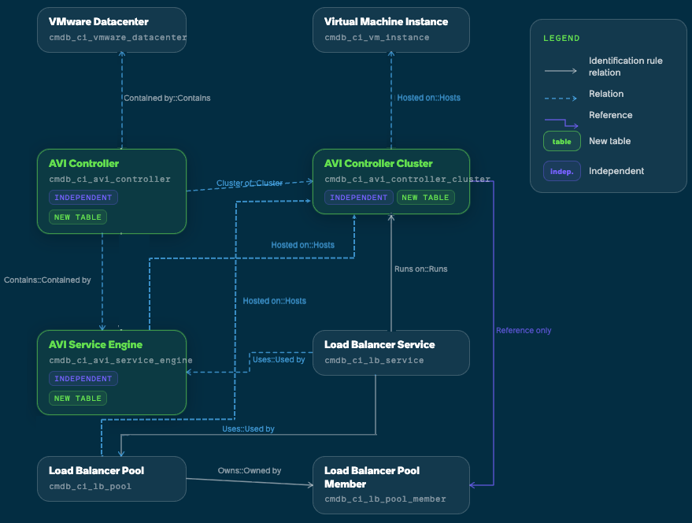
Task: Click the Relation legend text
Action: point(606,94)
